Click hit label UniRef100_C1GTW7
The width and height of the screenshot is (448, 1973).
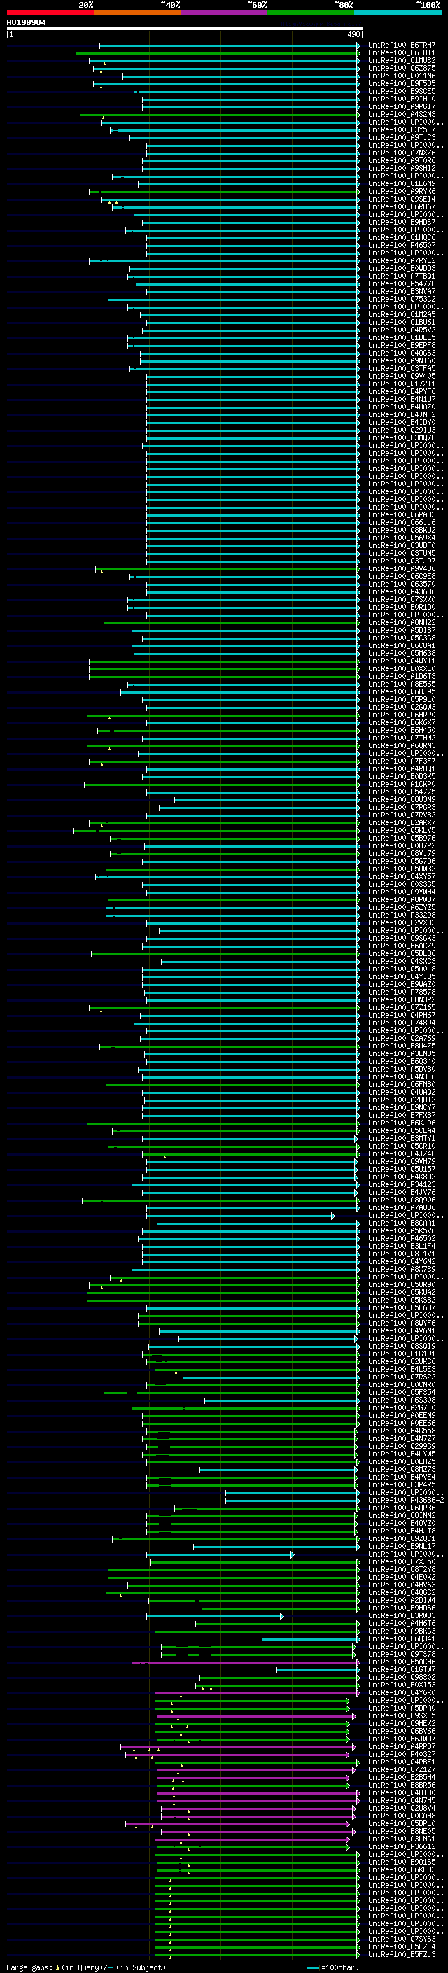[x=401, y=1670]
